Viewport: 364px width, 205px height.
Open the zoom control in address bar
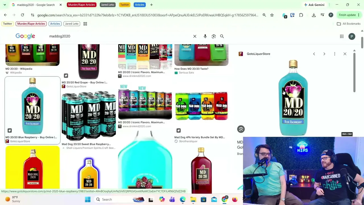point(264,15)
